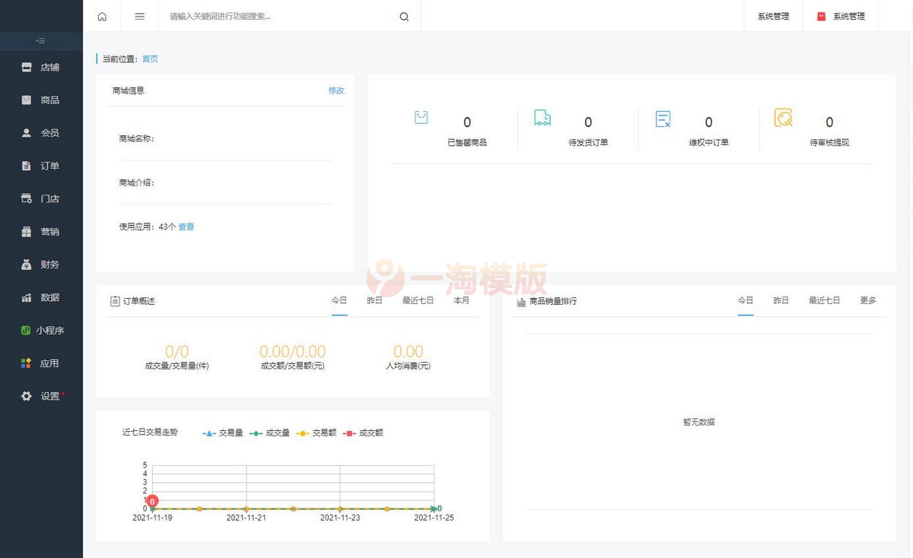This screenshot has width=913, height=558.
Task: Open 更多 in sales ranking panel
Action: 868,301
